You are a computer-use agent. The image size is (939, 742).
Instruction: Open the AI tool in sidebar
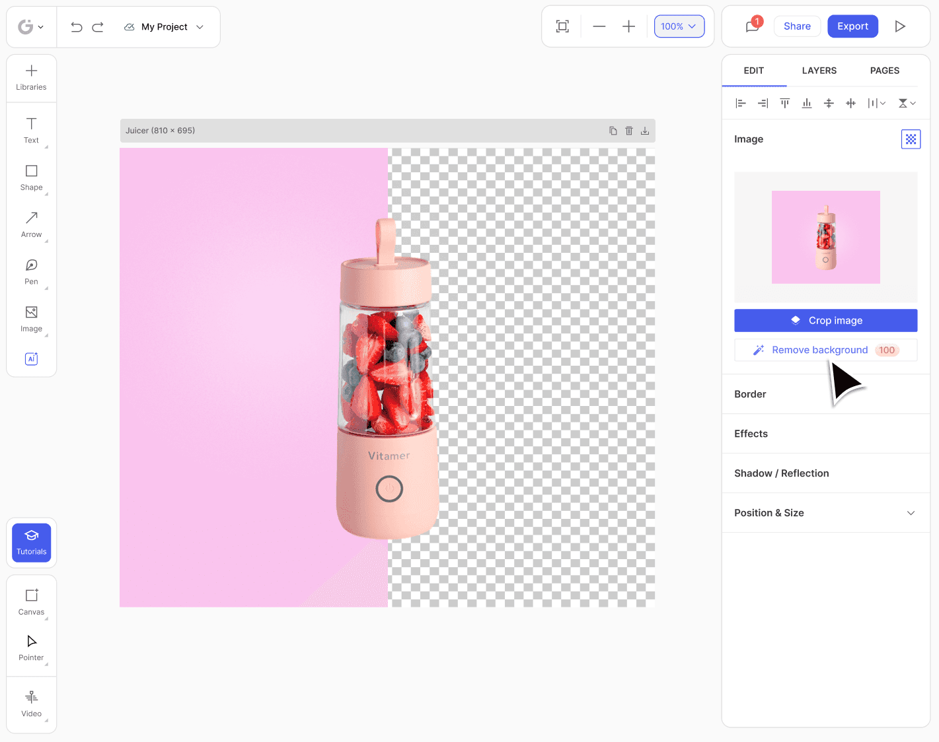(31, 359)
